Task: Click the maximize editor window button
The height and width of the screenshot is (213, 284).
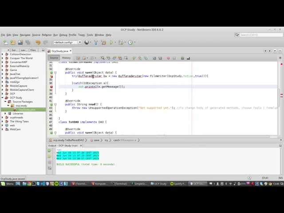Action: coord(280,51)
